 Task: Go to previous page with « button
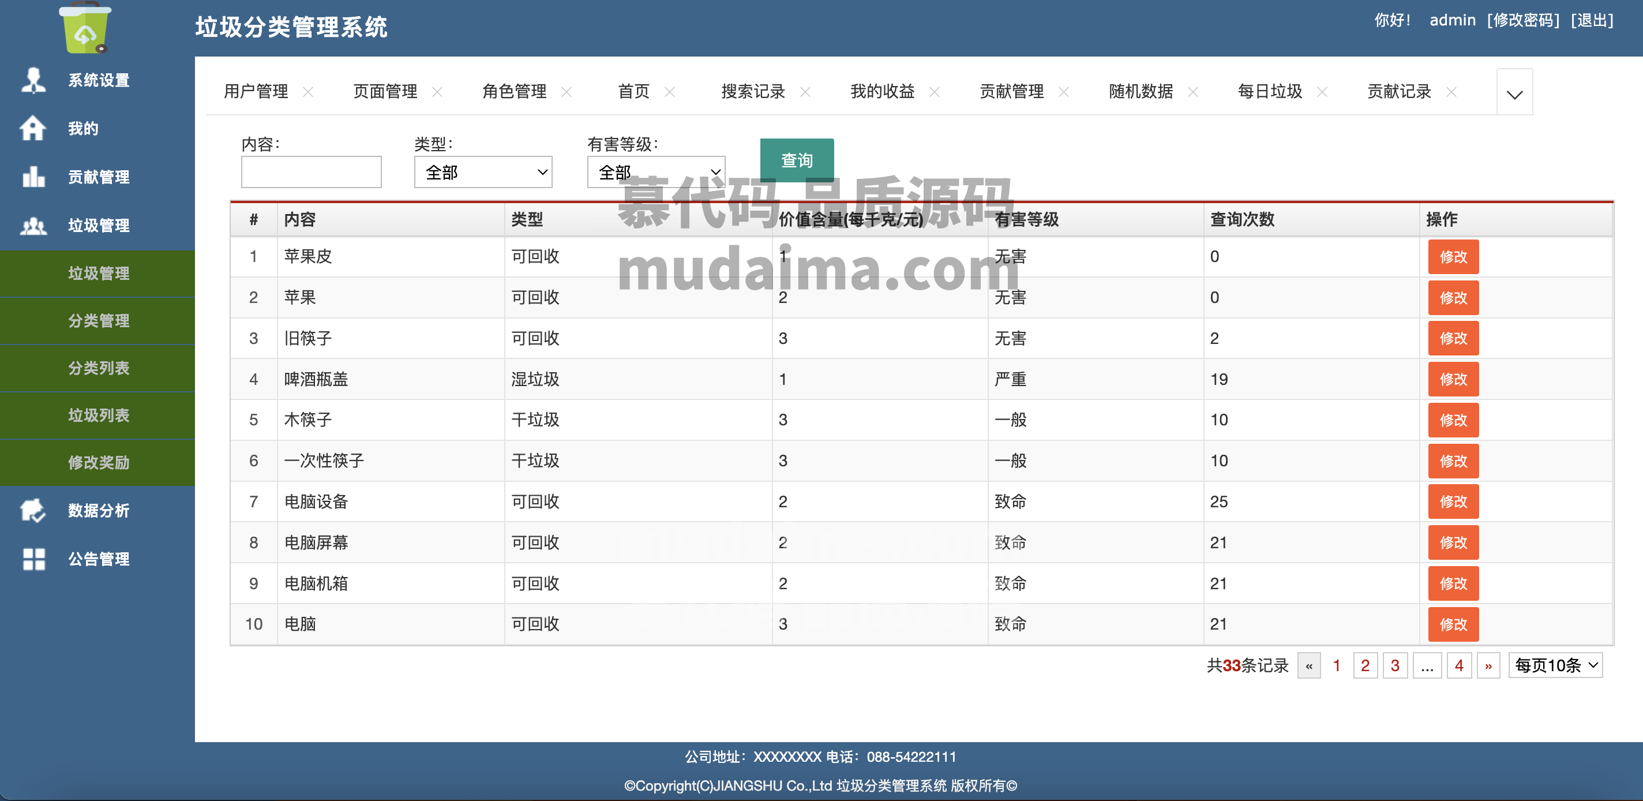pos(1309,666)
